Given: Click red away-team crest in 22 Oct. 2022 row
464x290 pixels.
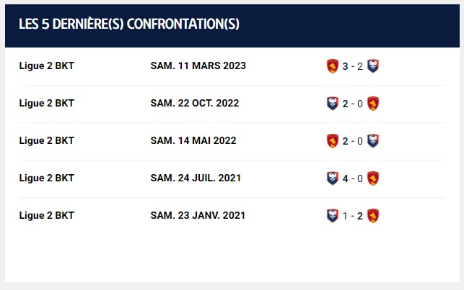Looking at the screenshot, I should tap(373, 104).
